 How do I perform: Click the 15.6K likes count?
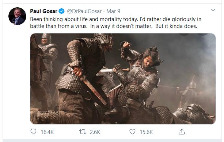pos(146,132)
